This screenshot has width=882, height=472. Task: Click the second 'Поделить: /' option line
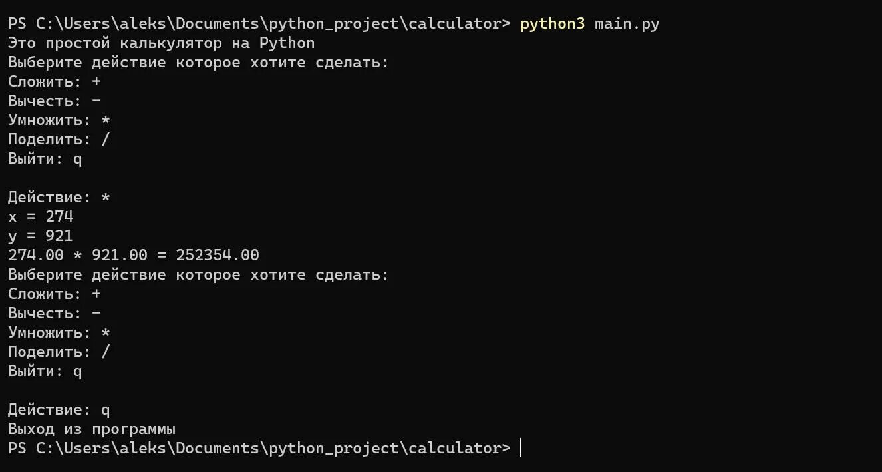[x=59, y=352]
